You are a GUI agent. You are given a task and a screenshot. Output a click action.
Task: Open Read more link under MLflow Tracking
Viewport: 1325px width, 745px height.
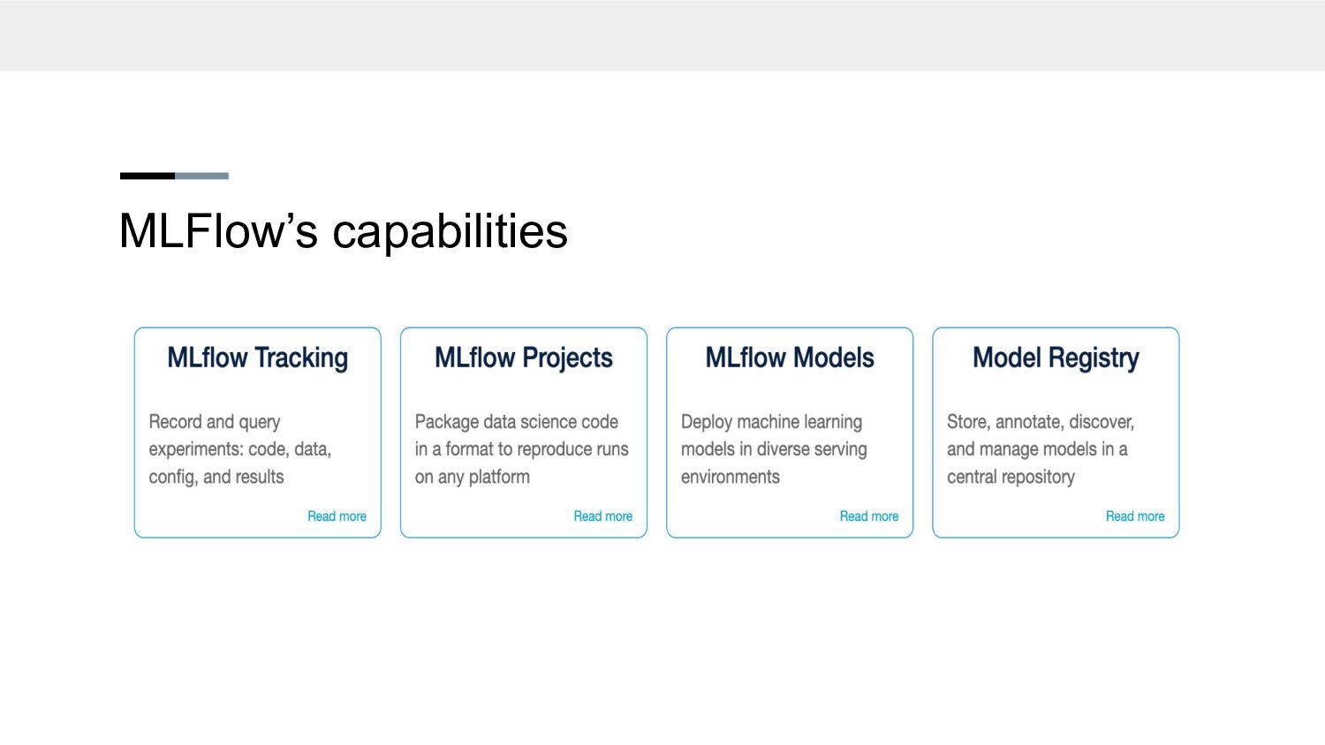point(337,516)
